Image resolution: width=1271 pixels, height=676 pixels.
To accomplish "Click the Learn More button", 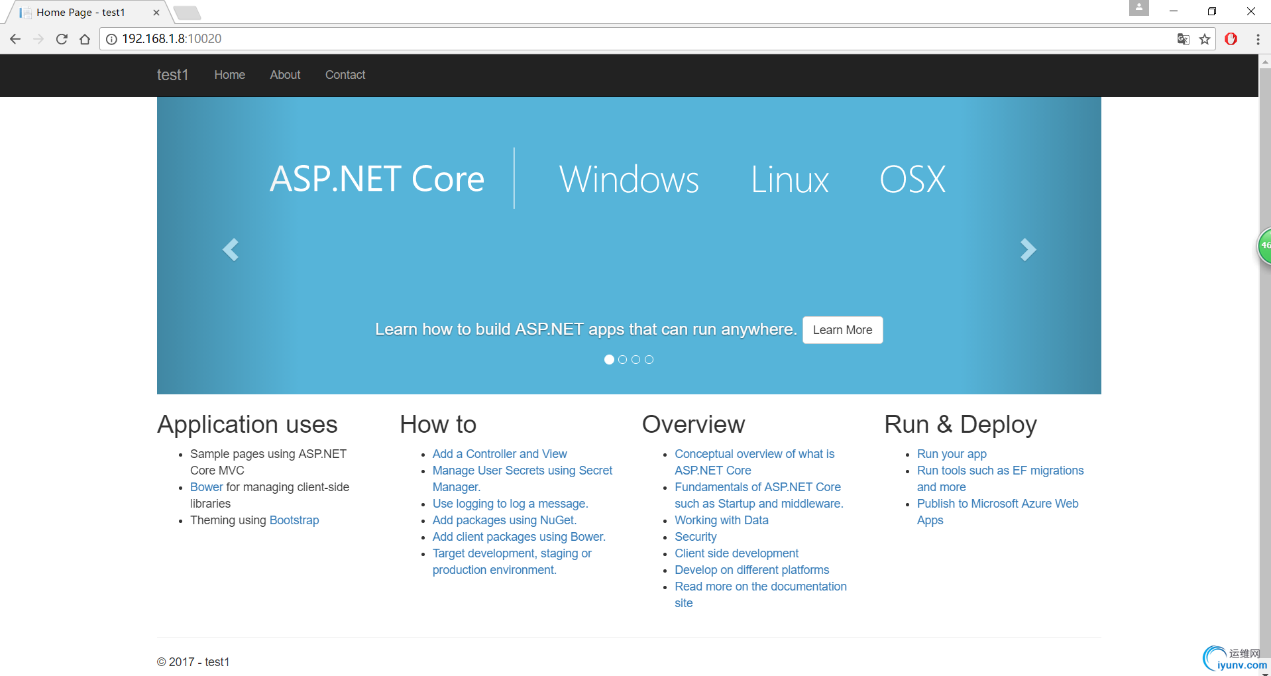I will click(842, 330).
